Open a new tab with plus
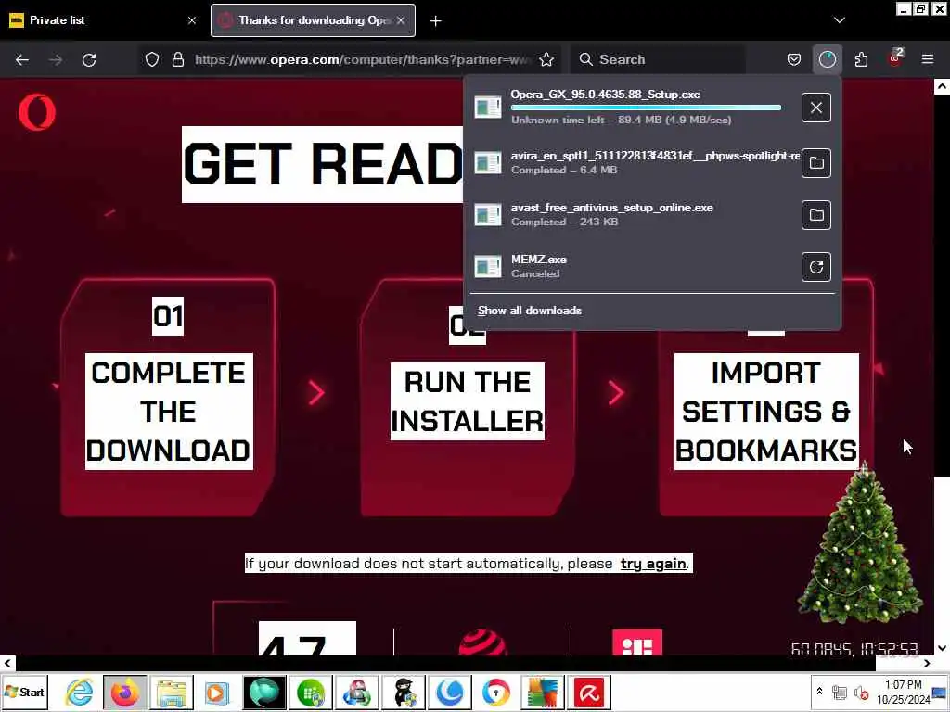The width and height of the screenshot is (950, 712). point(436,21)
